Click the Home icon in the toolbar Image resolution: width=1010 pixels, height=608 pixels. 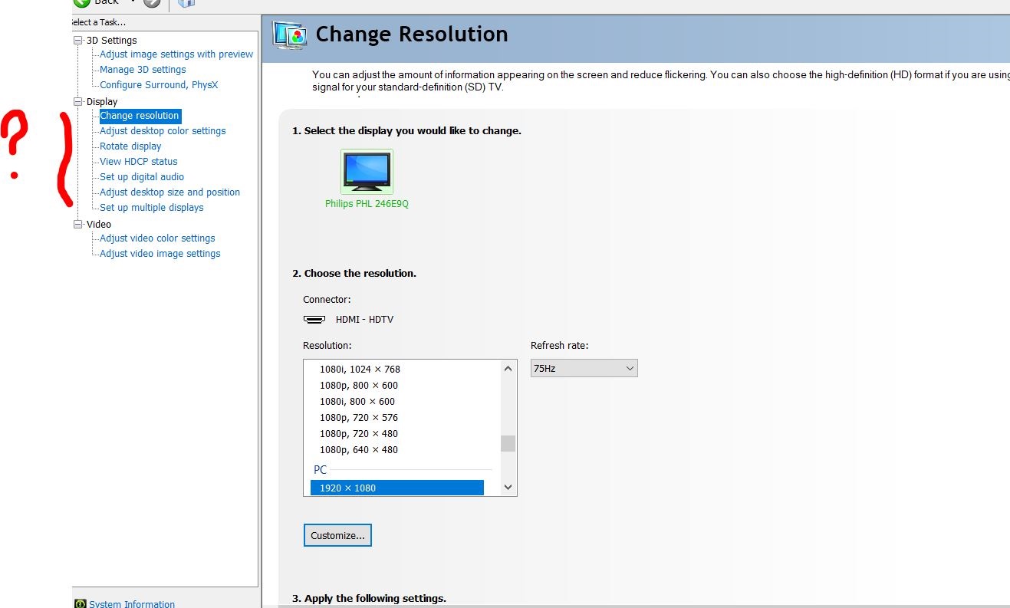coord(186,3)
